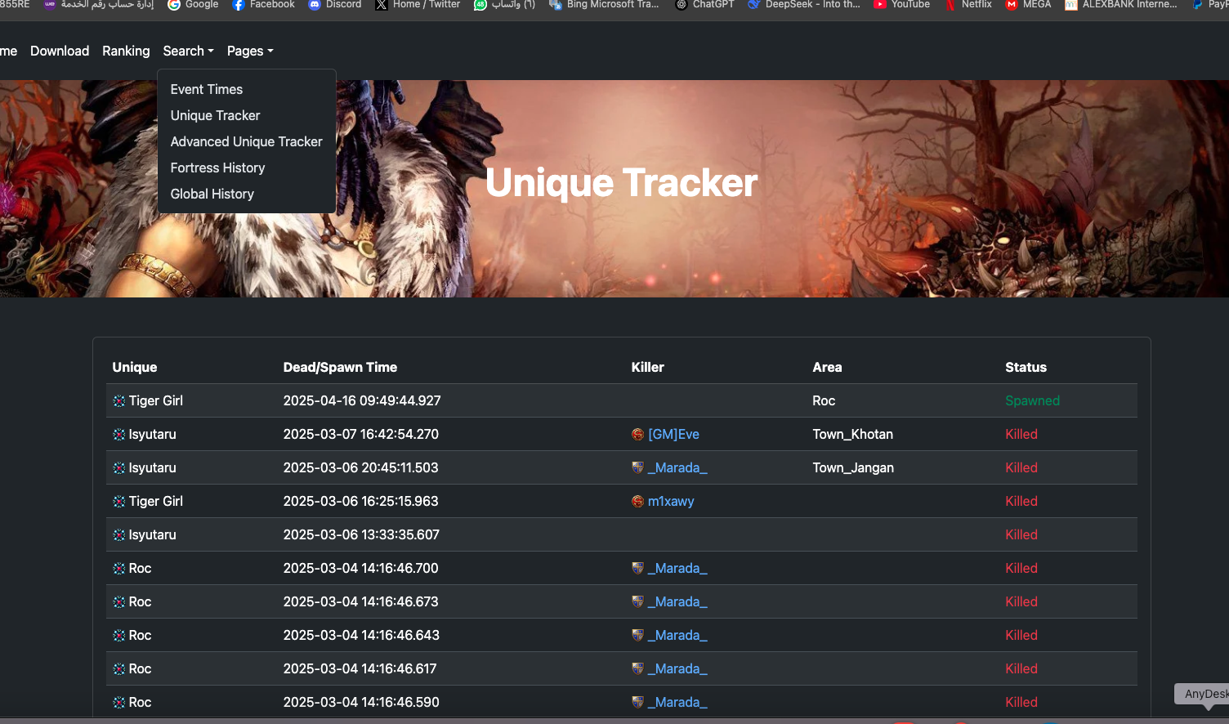Click the AnyDesk tooltip label
This screenshot has width=1229, height=724.
[x=1205, y=694]
